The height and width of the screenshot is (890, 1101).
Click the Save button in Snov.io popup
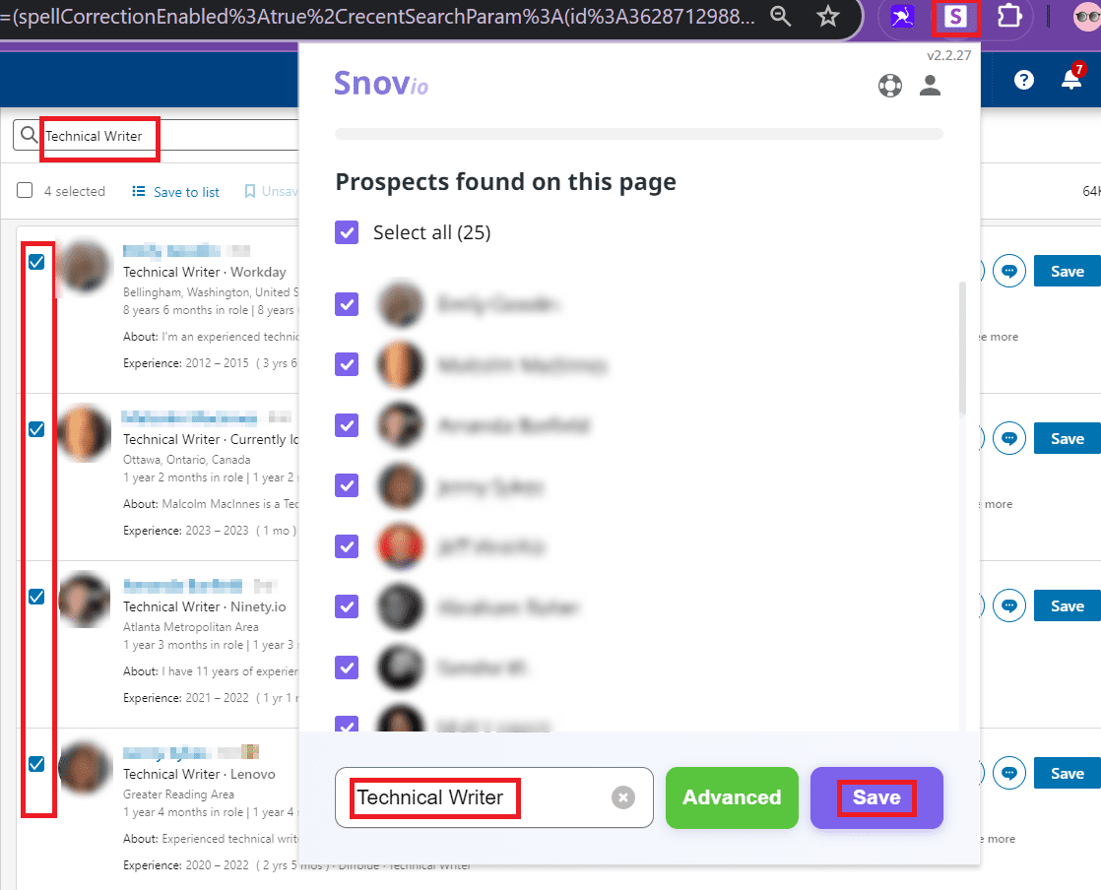click(x=876, y=797)
